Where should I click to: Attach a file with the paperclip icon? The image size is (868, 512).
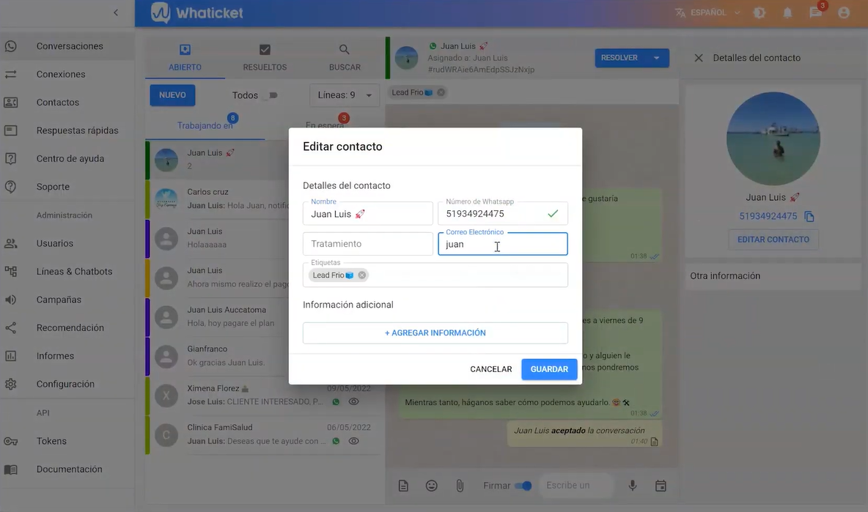click(460, 485)
